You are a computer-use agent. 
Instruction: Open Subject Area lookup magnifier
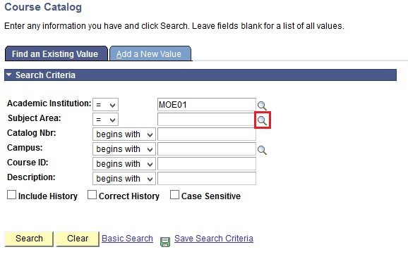262,120
